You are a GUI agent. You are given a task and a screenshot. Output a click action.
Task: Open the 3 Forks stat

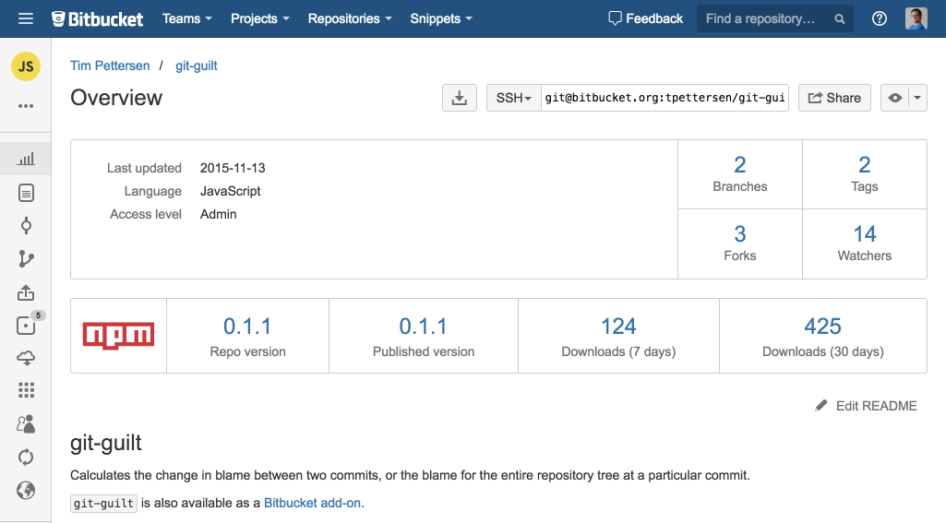click(739, 244)
